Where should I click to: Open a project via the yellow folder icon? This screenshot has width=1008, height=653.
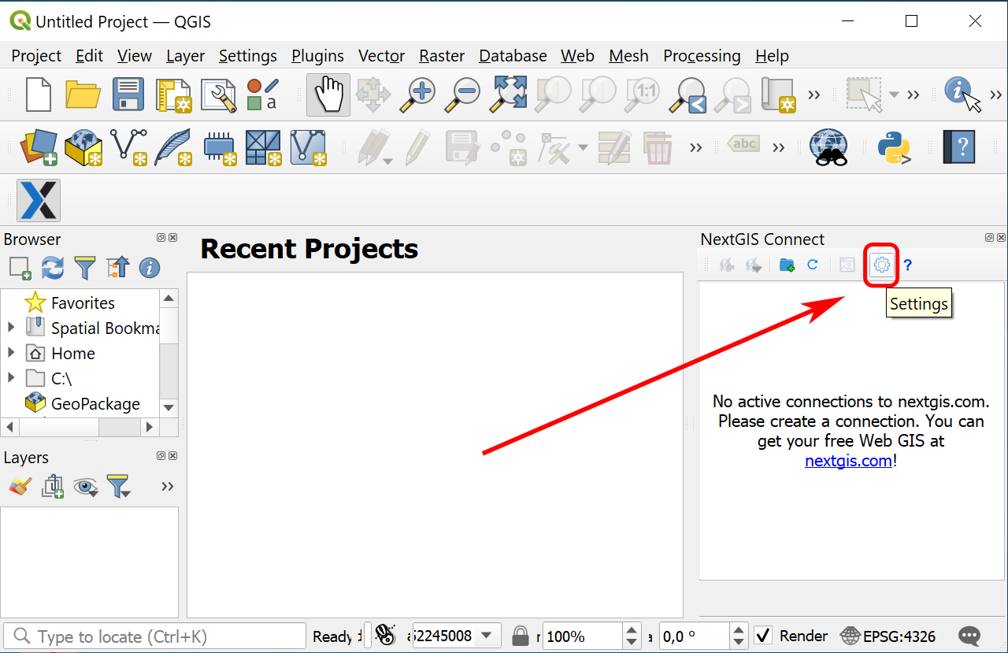(83, 95)
